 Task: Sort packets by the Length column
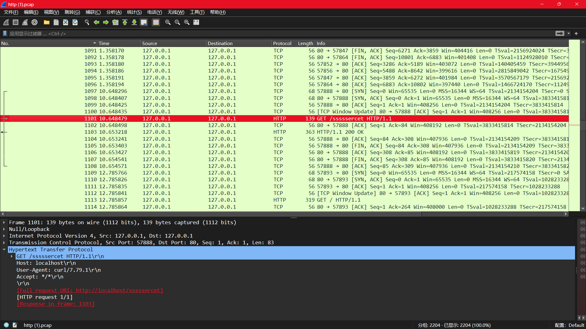306,43
